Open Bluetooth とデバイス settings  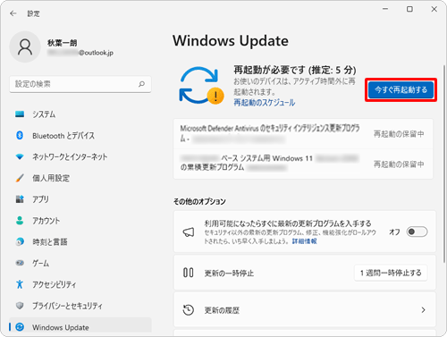tap(80, 136)
